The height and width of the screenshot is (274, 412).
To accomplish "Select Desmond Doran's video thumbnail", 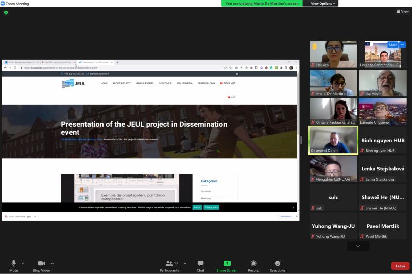I will [333, 140].
